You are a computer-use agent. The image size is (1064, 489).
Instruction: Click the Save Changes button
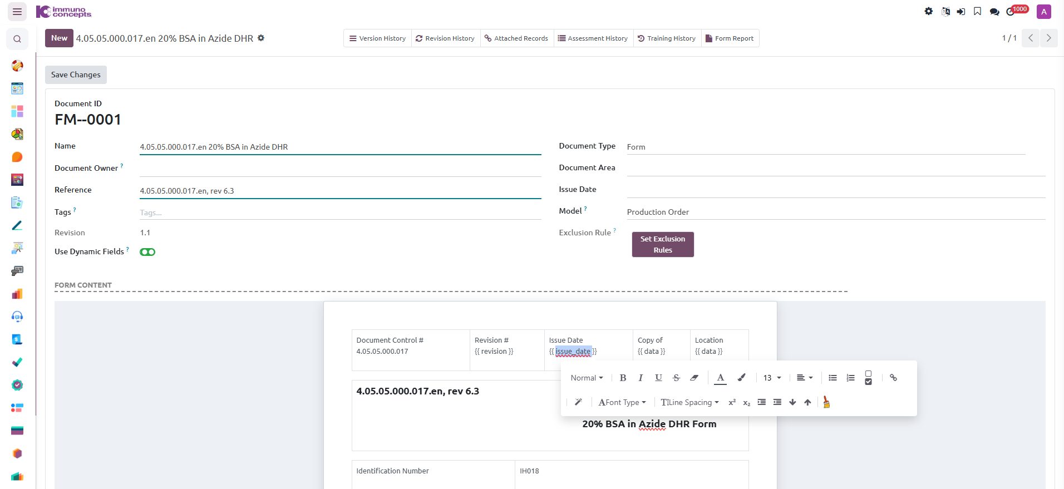coord(76,75)
